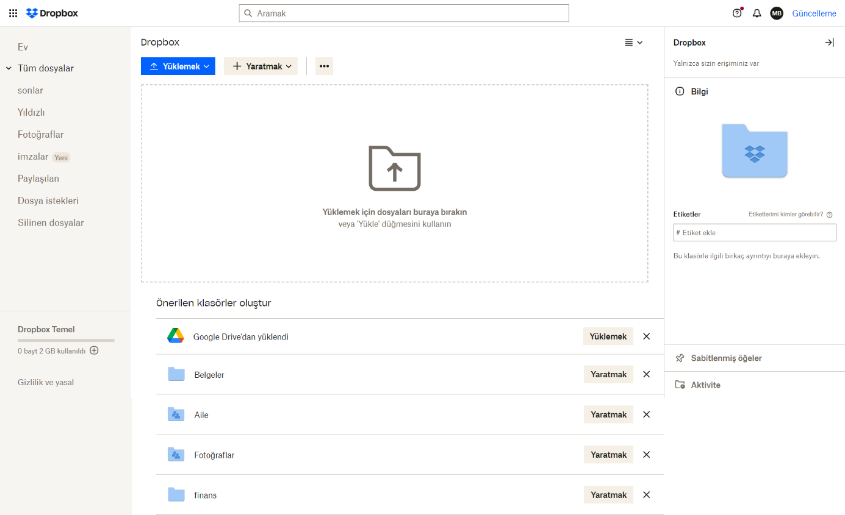Open the Gizlilik ve yasal link
This screenshot has width=845, height=515.
[46, 382]
